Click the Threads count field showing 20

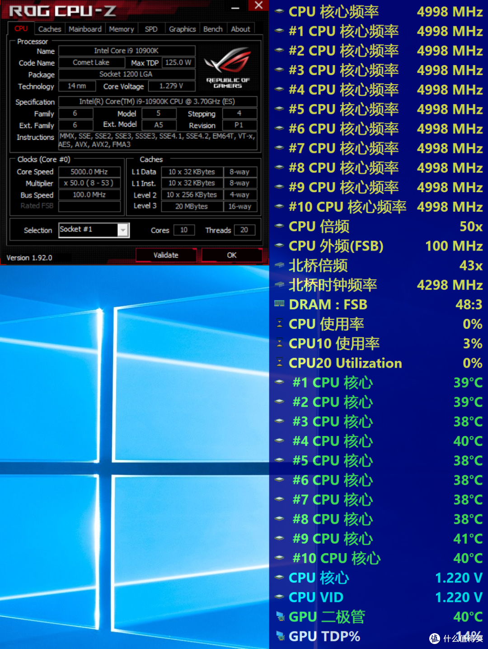tap(244, 230)
